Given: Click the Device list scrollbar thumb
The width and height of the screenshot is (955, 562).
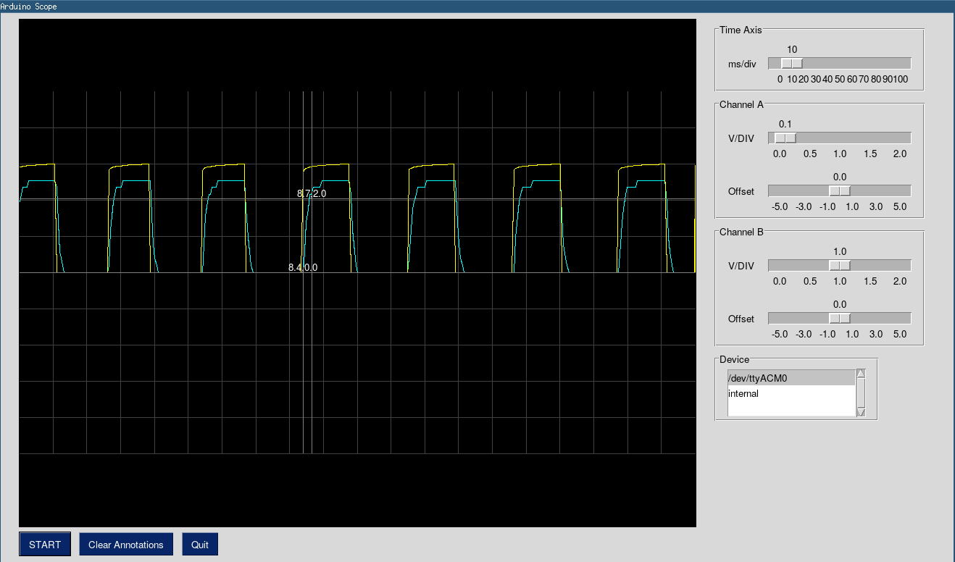Looking at the screenshot, I should pyautogui.click(x=861, y=392).
